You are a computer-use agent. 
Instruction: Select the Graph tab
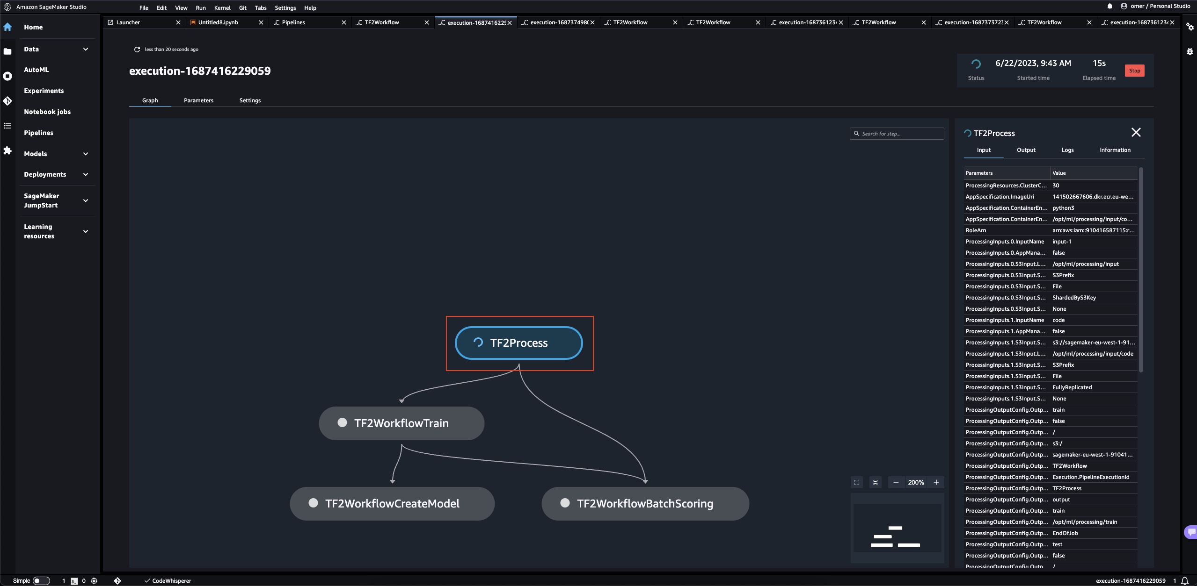click(150, 100)
